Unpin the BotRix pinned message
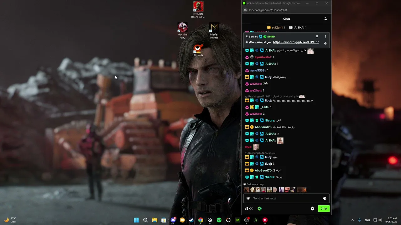The image size is (401, 225). (317, 37)
